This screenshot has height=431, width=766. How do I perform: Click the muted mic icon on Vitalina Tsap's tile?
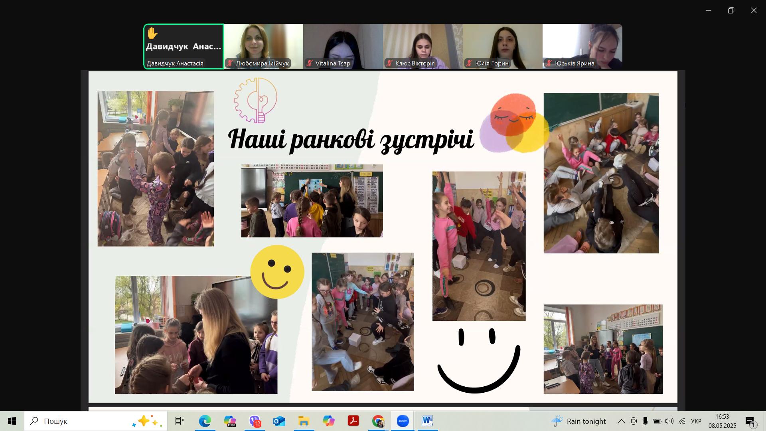(310, 63)
